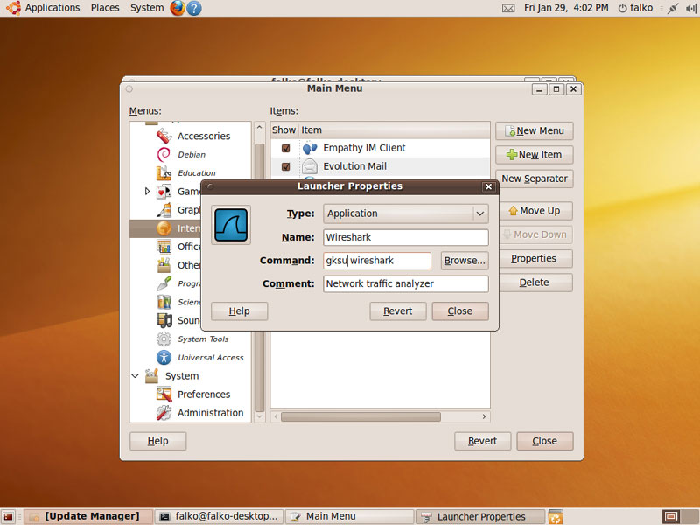
Task: Click the Wireshark shark fin launcher icon
Action: [x=231, y=225]
